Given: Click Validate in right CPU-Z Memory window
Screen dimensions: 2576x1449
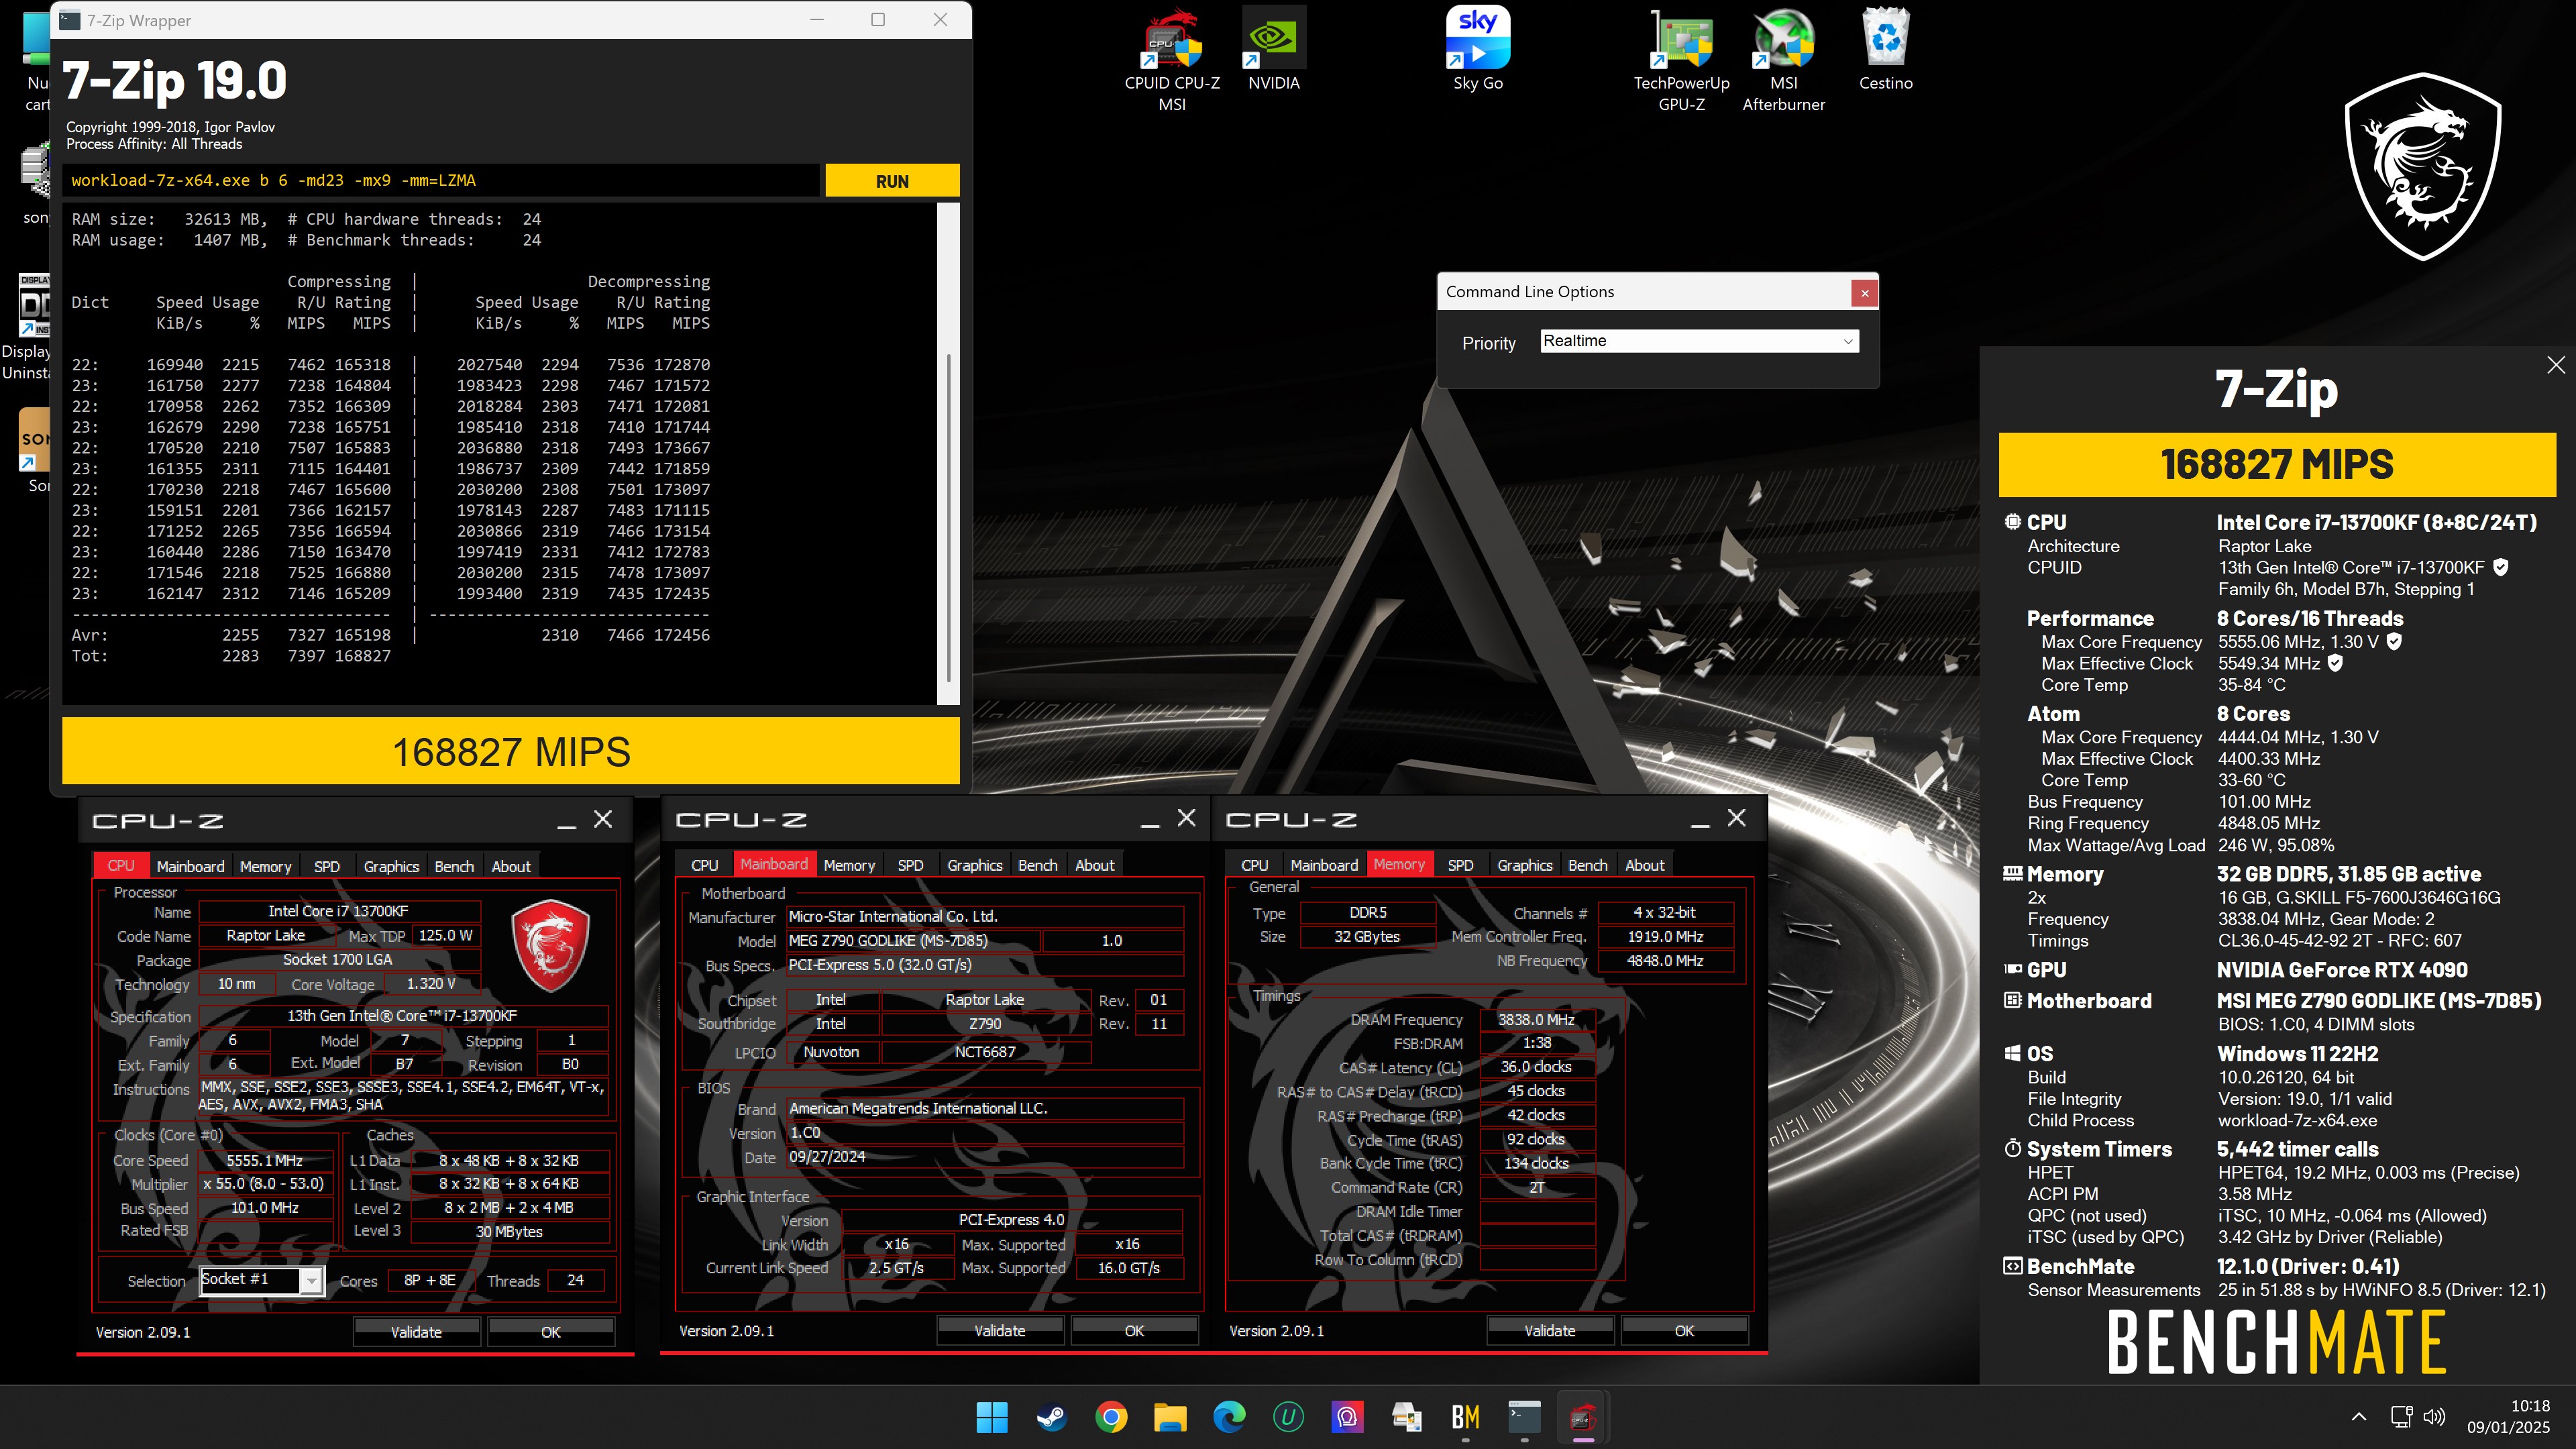Looking at the screenshot, I should click(1550, 1331).
